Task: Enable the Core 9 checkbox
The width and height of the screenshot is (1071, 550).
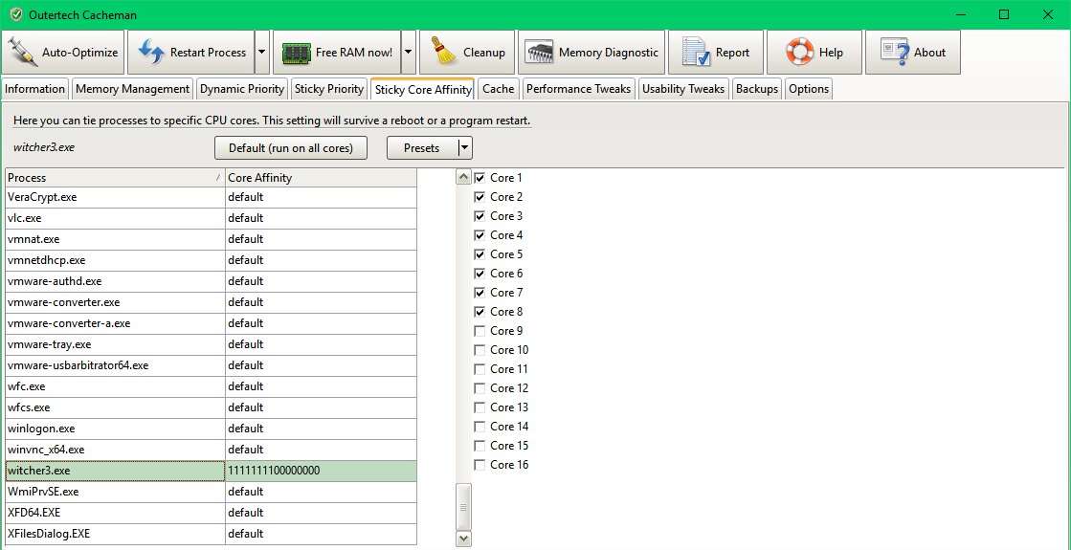Action: 480,331
